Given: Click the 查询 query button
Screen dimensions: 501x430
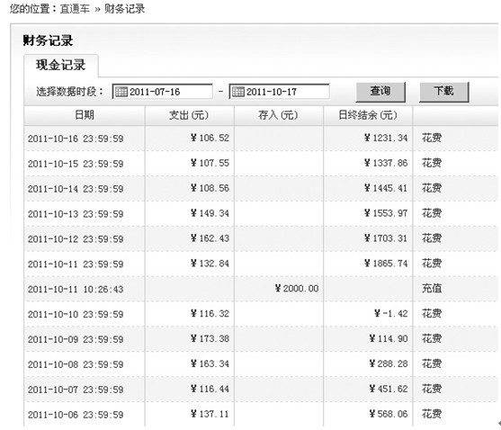Looking at the screenshot, I should tap(380, 92).
